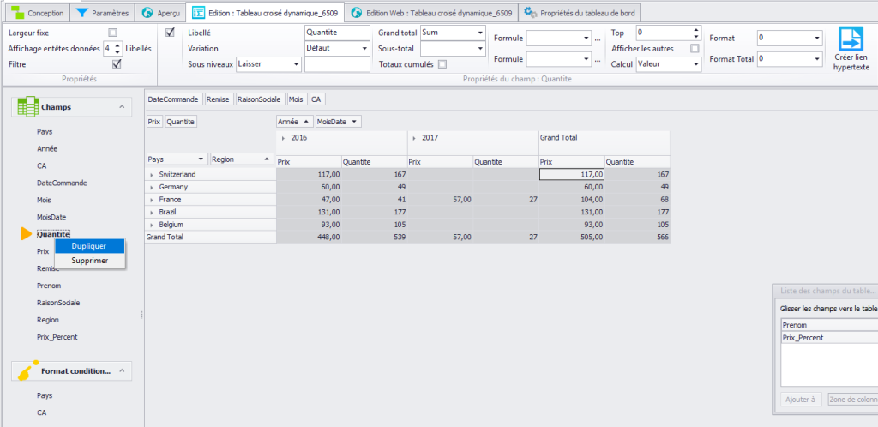The height and width of the screenshot is (427, 878).
Task: Switch to the Conception tab
Action: click(39, 12)
